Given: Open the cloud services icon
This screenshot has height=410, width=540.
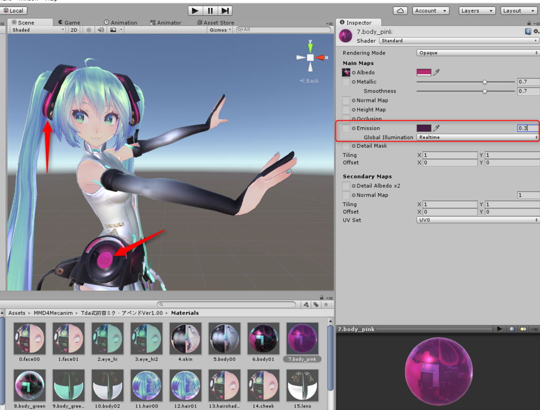Looking at the screenshot, I should click(400, 11).
